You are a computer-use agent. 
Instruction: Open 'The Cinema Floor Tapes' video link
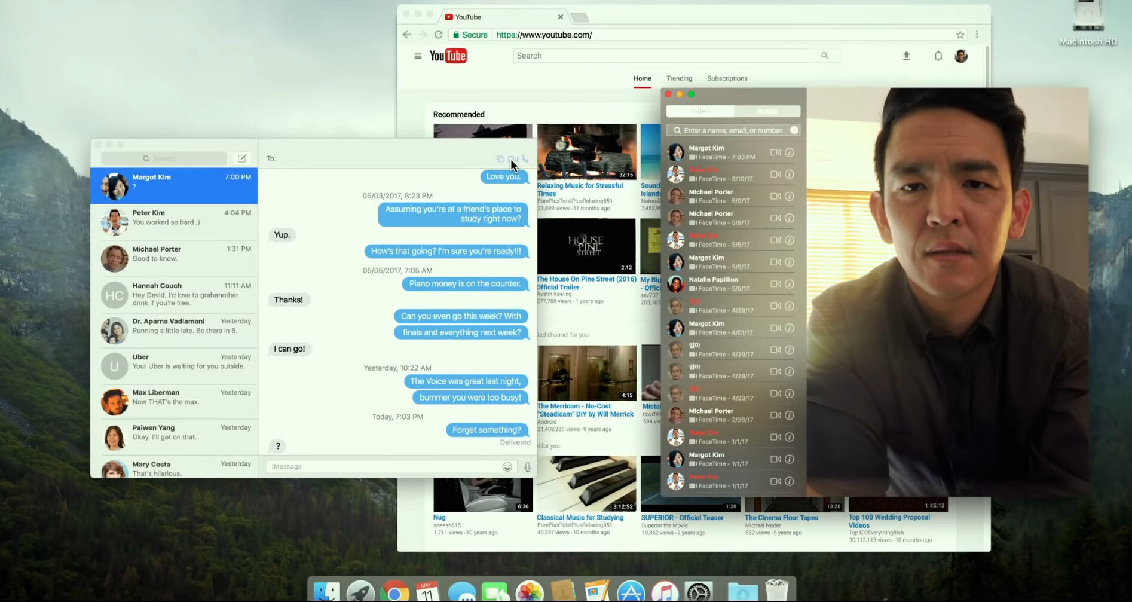781,518
